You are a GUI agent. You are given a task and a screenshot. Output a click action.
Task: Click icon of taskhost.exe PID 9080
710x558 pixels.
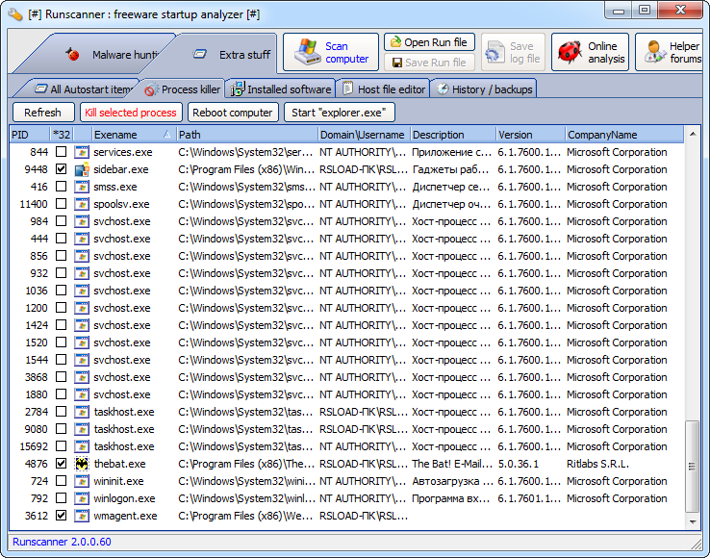[82, 429]
